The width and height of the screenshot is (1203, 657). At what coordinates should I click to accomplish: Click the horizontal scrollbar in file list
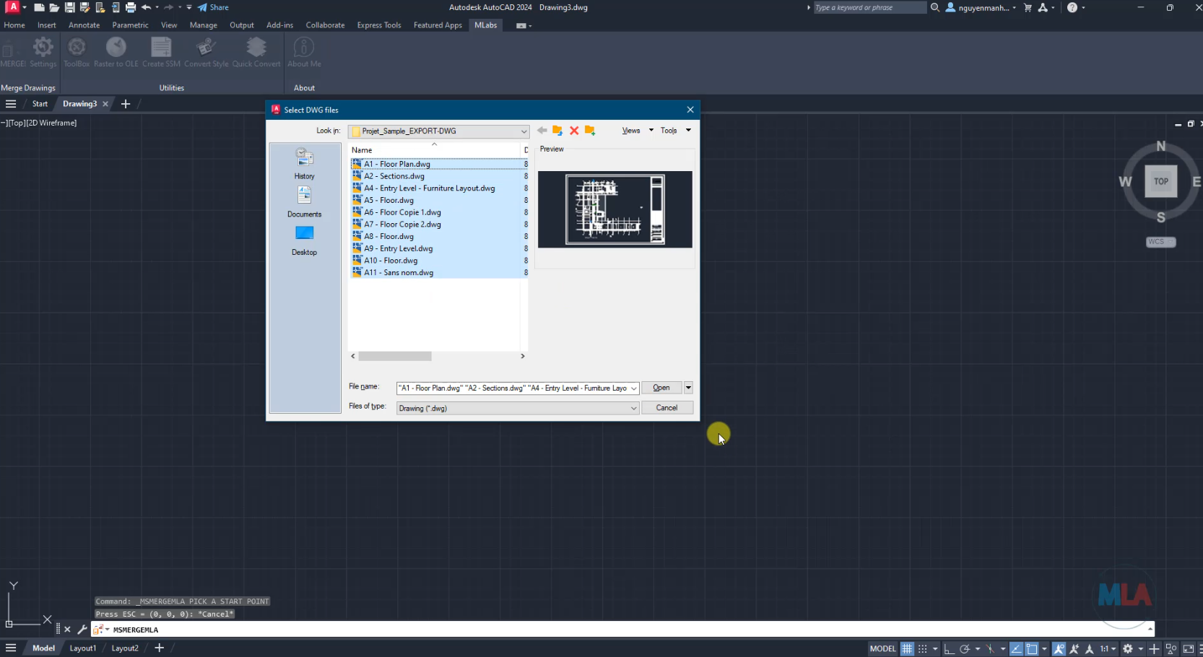point(395,356)
